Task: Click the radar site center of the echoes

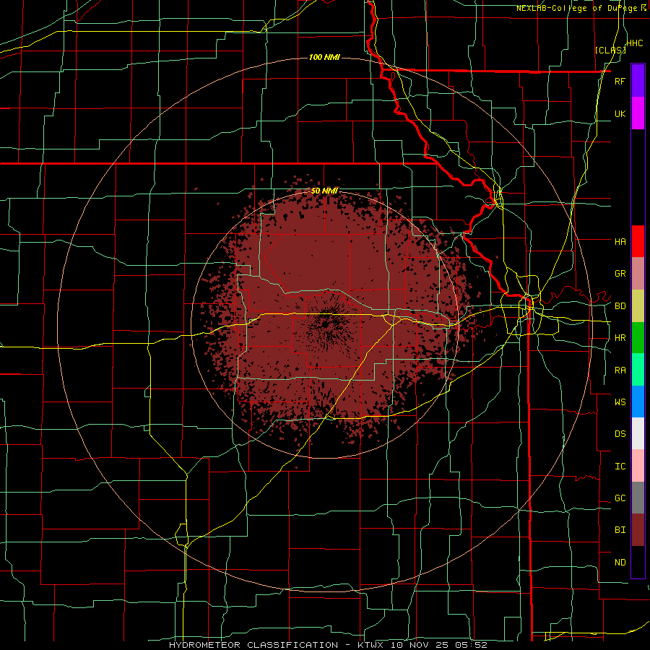Action: click(325, 324)
